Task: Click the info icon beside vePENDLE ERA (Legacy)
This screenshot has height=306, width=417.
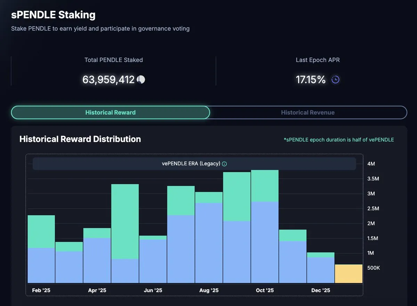Action: point(224,164)
